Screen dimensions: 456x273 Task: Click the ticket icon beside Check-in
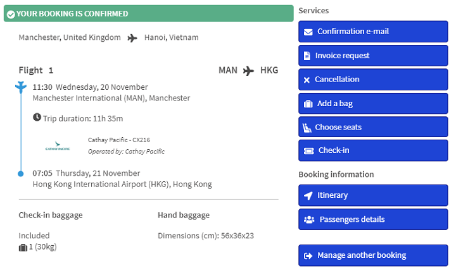click(x=308, y=151)
